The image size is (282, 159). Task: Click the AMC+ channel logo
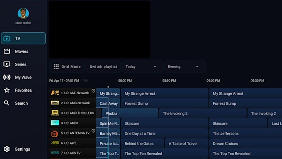[x=55, y=123]
